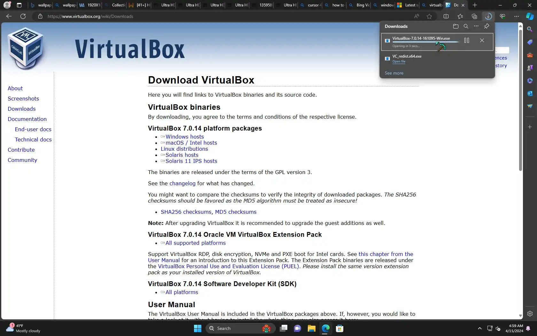The image size is (537, 336).
Task: Open the Favorites list icon
Action: click(460, 16)
